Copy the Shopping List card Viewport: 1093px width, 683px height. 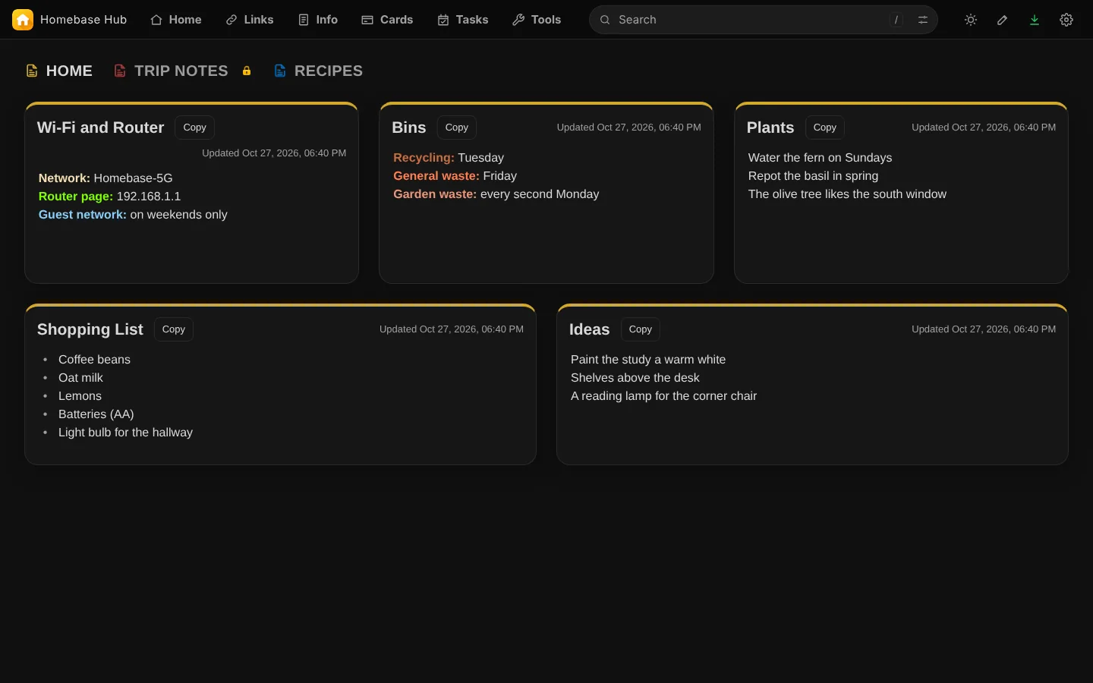174,329
